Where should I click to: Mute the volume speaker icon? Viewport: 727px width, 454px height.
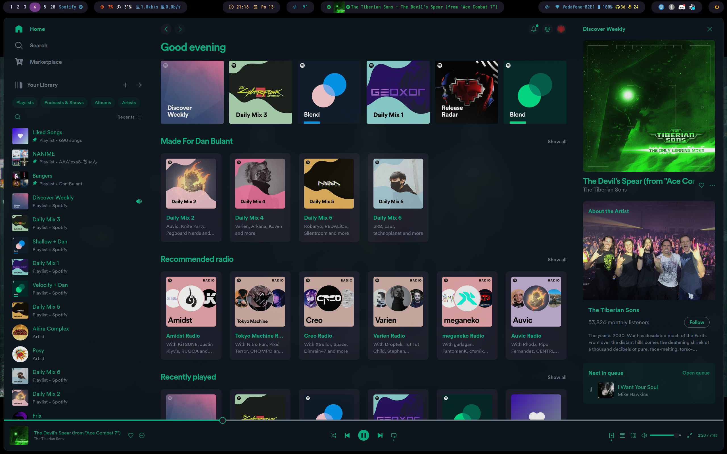tap(644, 435)
